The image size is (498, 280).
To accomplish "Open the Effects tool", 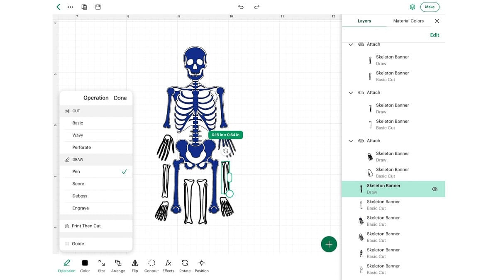I will (x=168, y=266).
